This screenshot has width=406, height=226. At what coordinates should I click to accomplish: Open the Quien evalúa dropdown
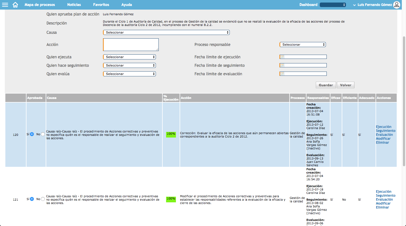(129, 74)
